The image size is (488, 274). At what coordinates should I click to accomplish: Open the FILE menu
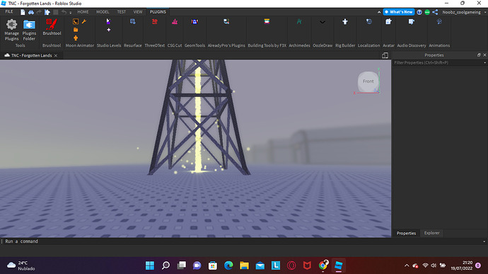[9, 12]
